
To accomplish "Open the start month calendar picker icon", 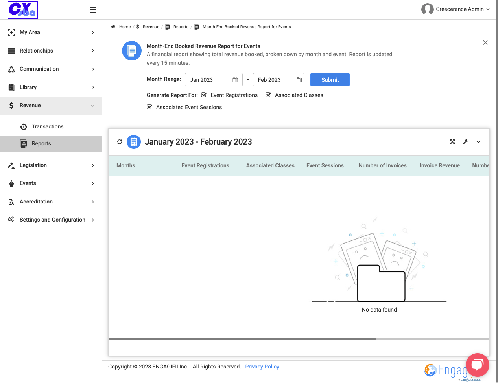I will tap(235, 80).
